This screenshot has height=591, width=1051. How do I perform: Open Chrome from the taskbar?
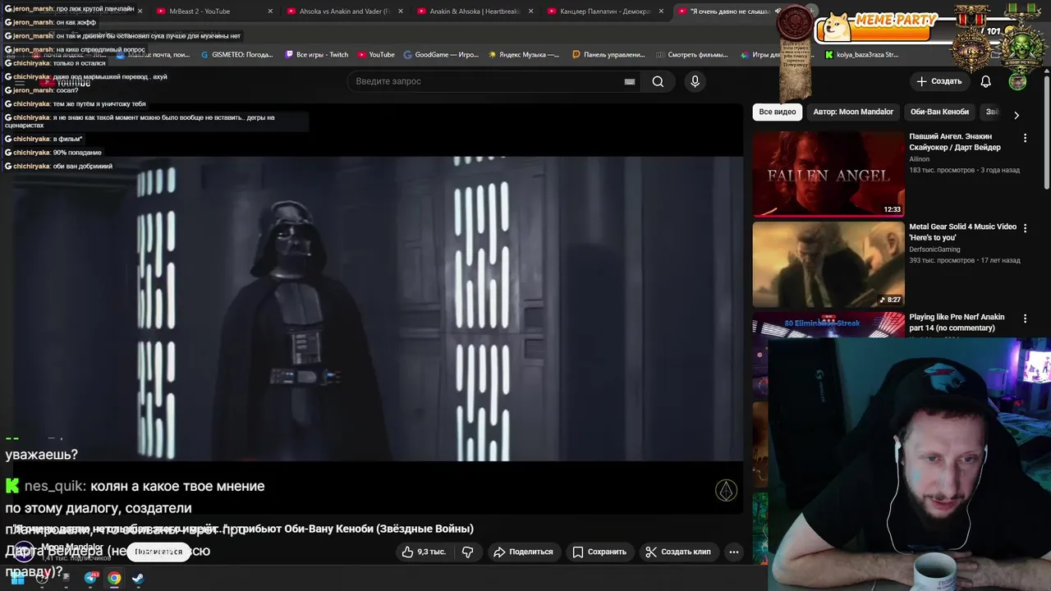pos(114,578)
